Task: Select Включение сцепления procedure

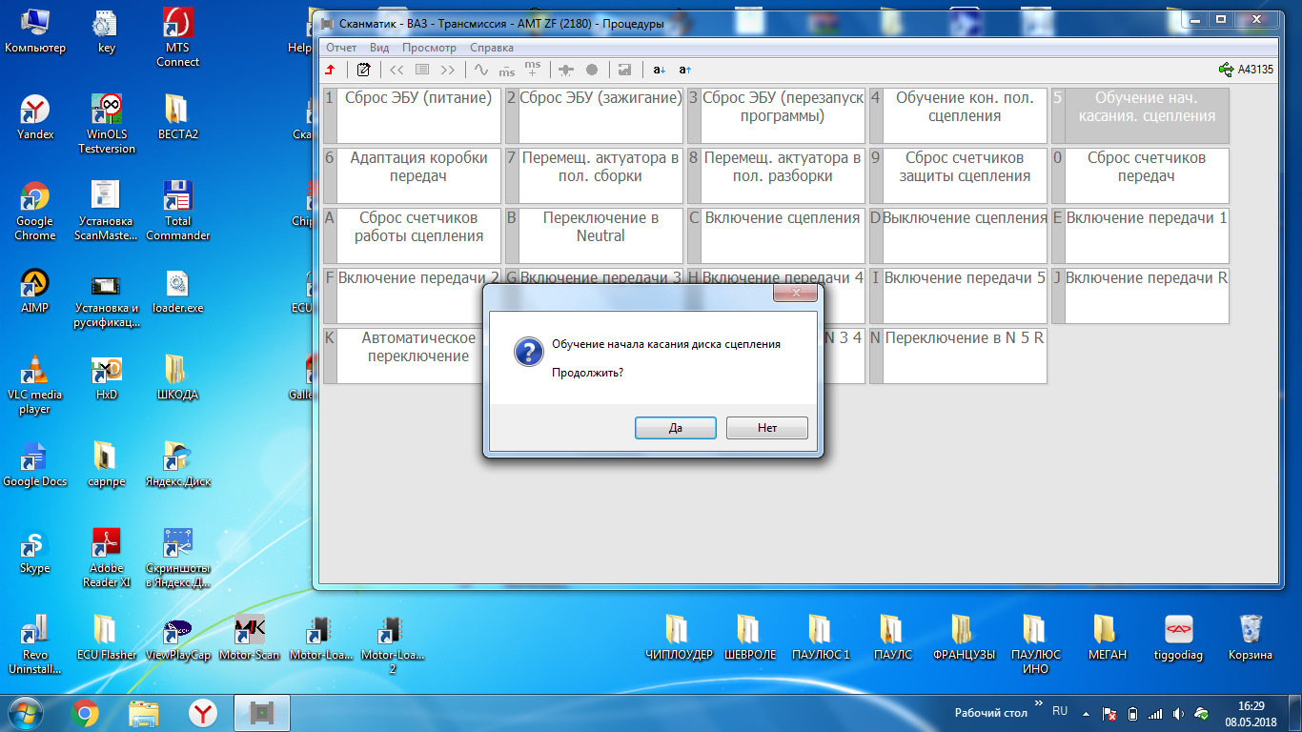Action: [776, 235]
